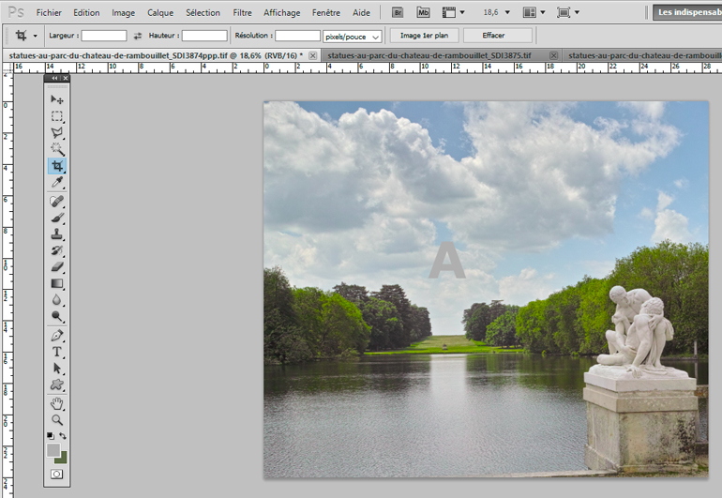Select the Gradient tool
722x498 pixels.
tap(56, 283)
